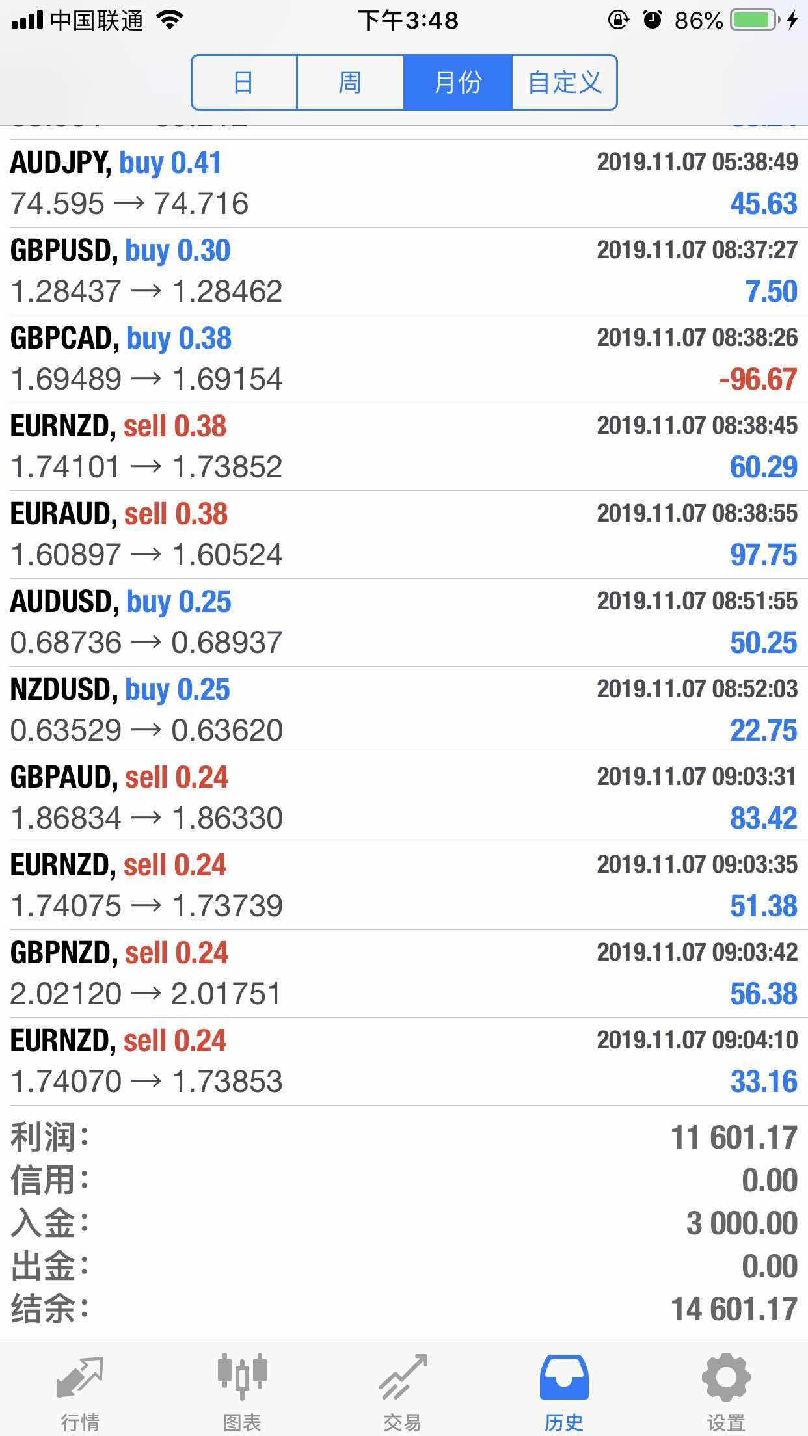808x1436 pixels.
Task: Switch to the Week (周) period tab
Action: pyautogui.click(x=350, y=83)
